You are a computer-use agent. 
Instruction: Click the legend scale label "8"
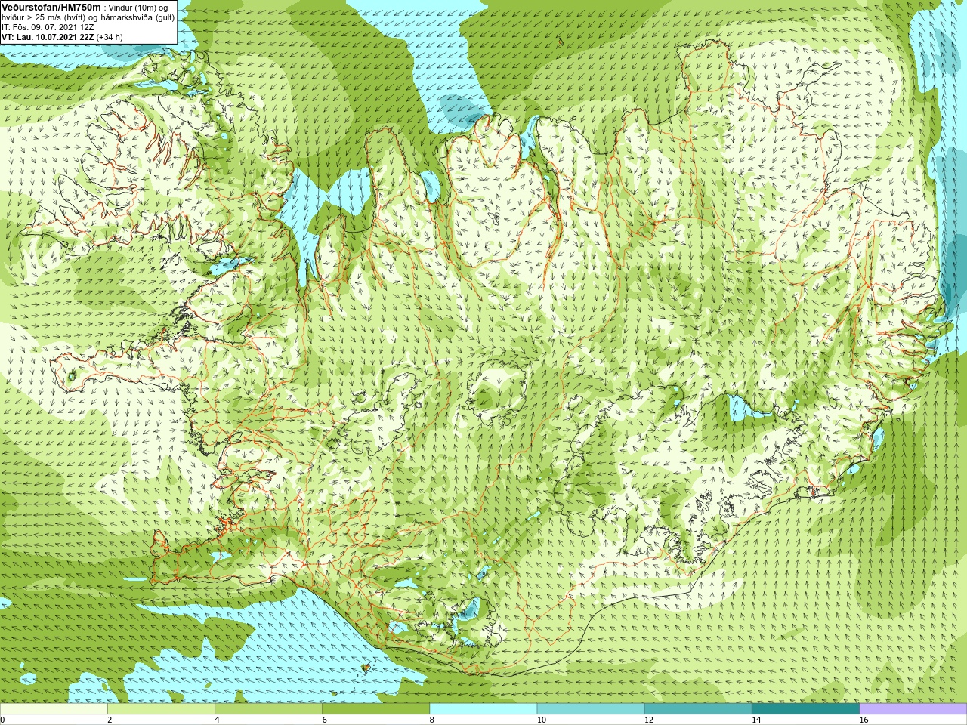pos(433,720)
